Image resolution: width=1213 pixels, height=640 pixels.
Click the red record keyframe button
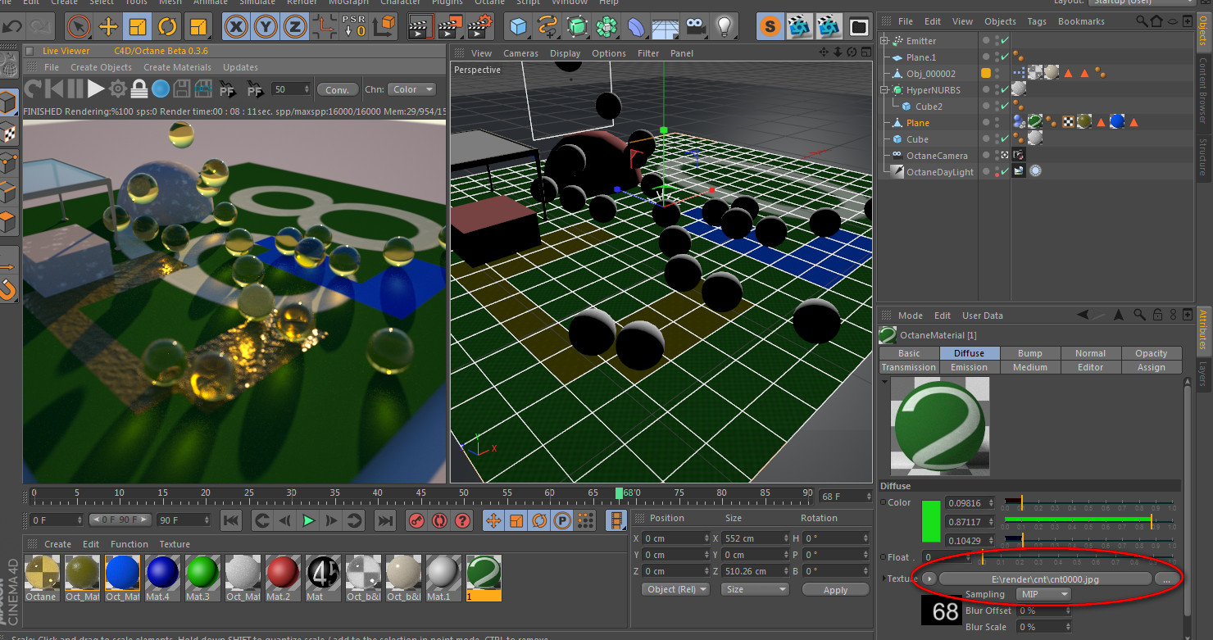click(x=416, y=520)
